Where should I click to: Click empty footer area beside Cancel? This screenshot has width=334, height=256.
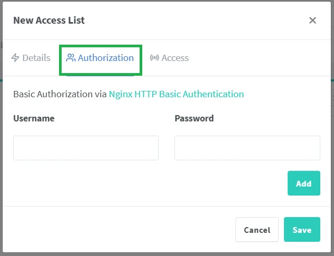tap(119, 229)
